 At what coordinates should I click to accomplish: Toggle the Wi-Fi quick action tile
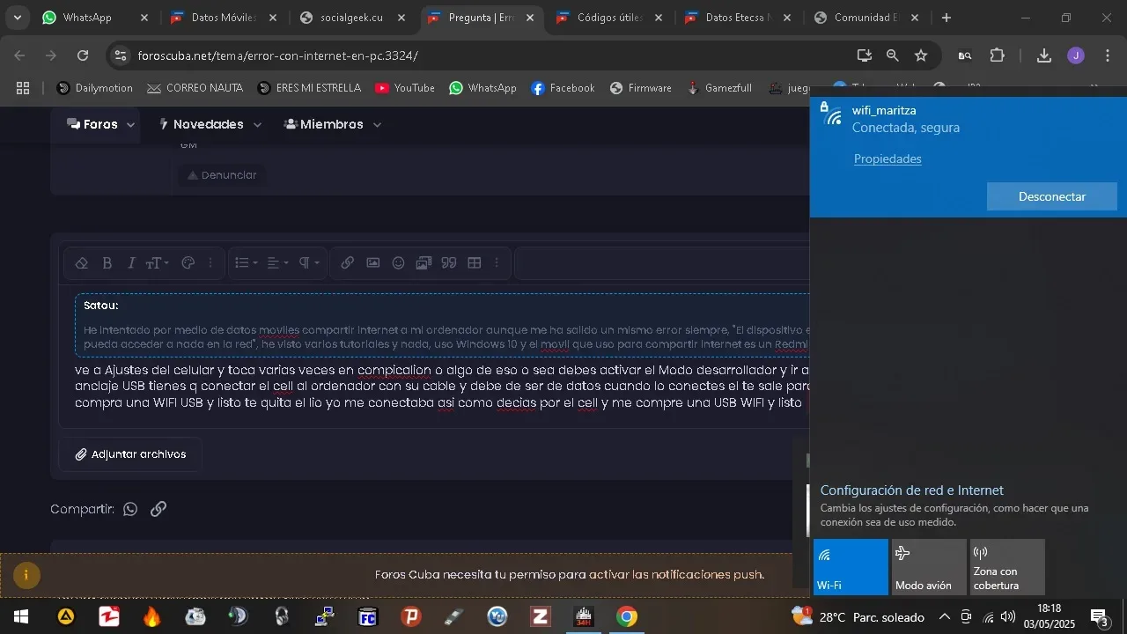click(851, 567)
